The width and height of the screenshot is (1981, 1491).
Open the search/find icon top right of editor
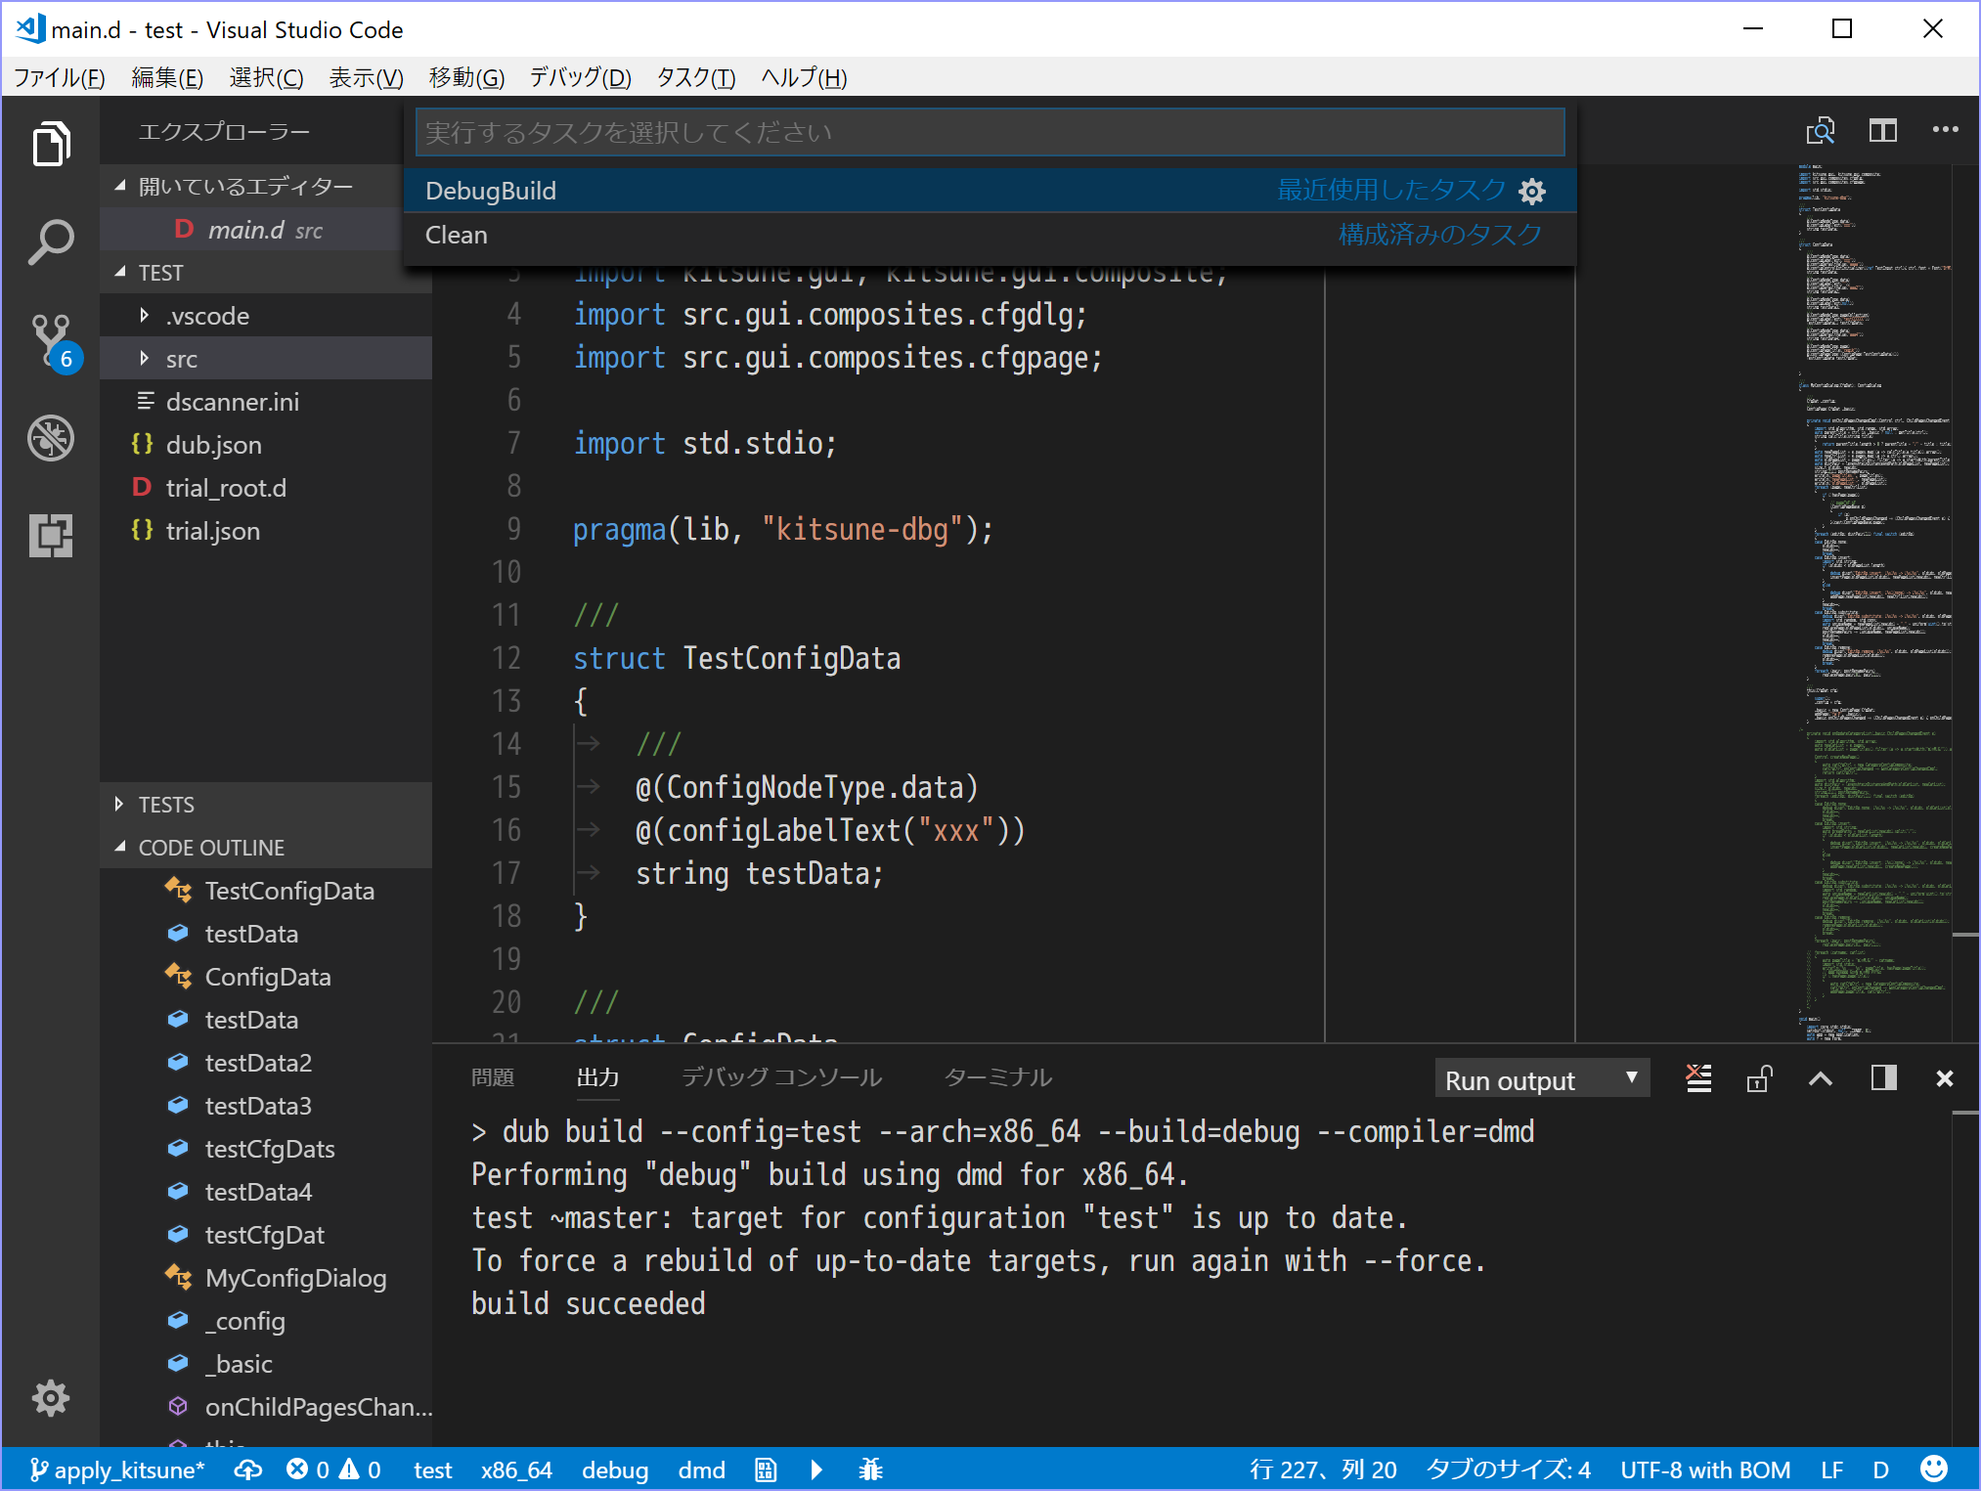point(1822,131)
